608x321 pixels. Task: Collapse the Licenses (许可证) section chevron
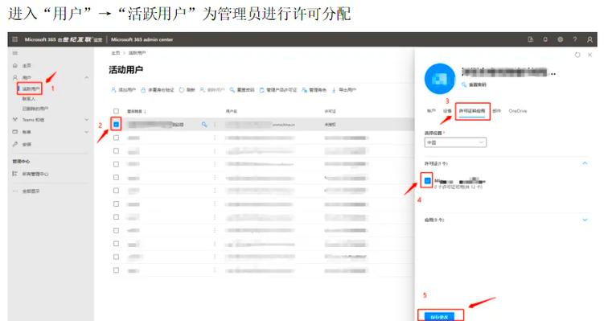(x=585, y=163)
